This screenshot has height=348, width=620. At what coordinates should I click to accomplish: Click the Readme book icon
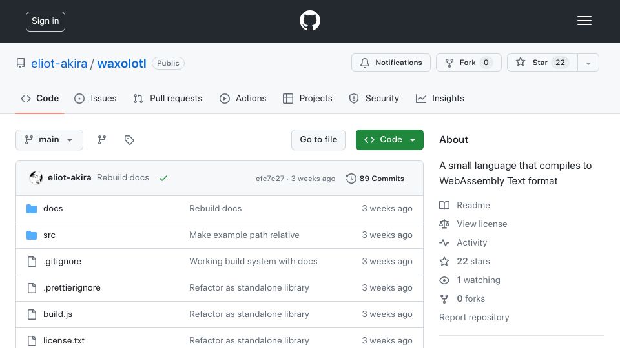pyautogui.click(x=444, y=205)
